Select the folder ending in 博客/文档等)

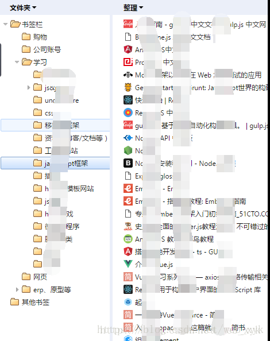tap(70, 138)
